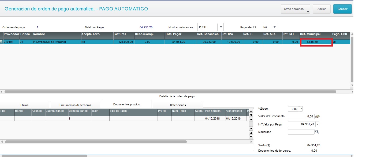Open the Retenciones tab
366x157 pixels.
pyautogui.click(x=178, y=105)
